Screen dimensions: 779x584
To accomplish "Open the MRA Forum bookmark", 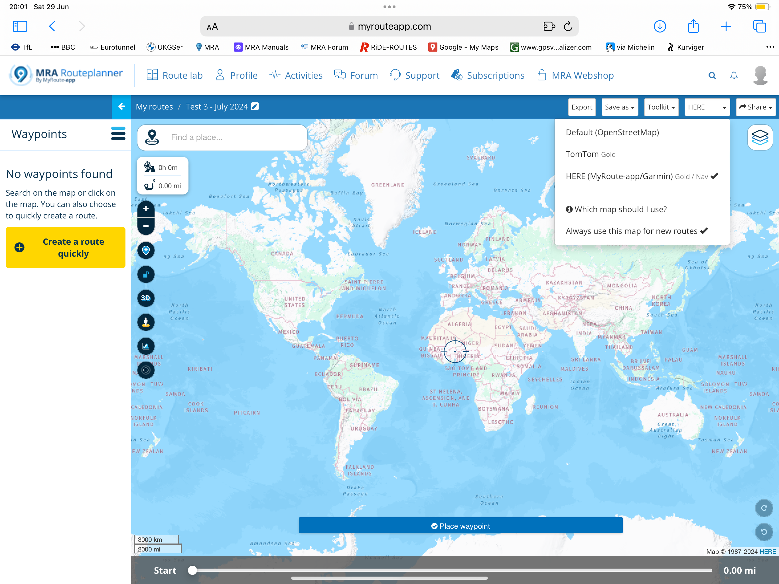I will pyautogui.click(x=324, y=47).
